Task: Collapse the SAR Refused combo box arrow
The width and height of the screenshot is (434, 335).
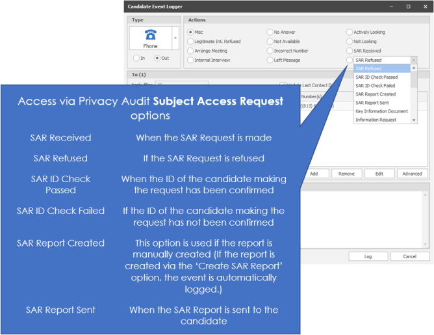Action: (x=414, y=60)
